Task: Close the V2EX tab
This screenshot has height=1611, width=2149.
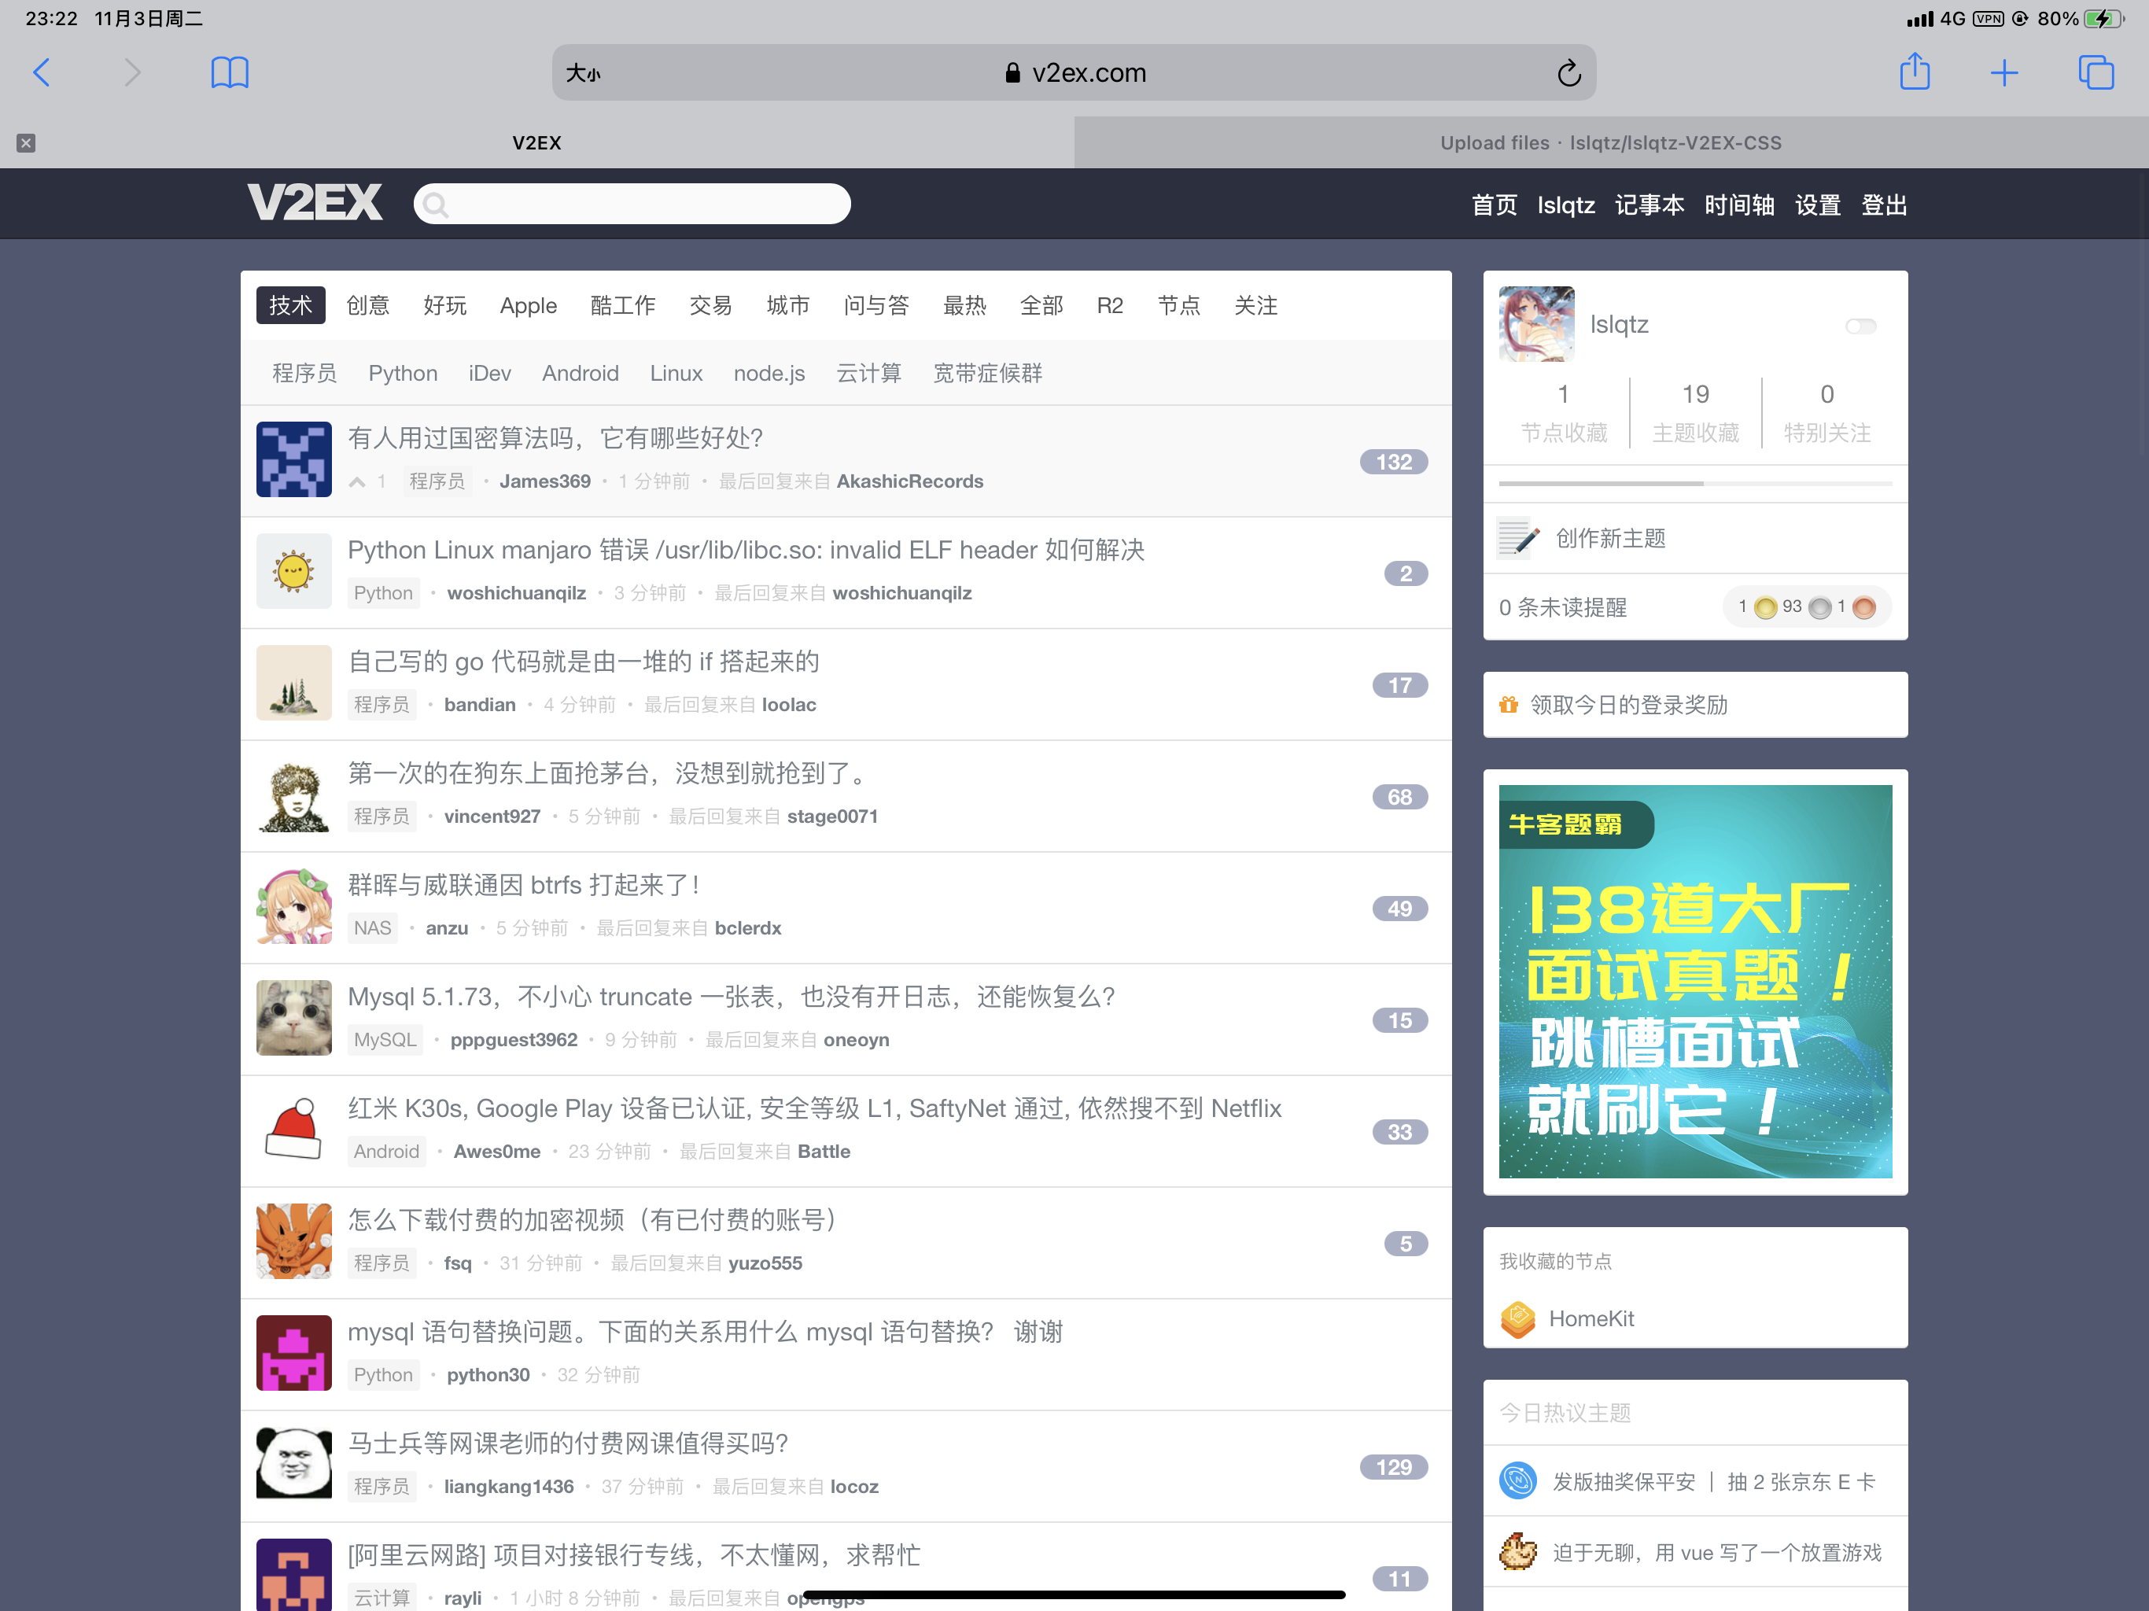Action: point(26,143)
